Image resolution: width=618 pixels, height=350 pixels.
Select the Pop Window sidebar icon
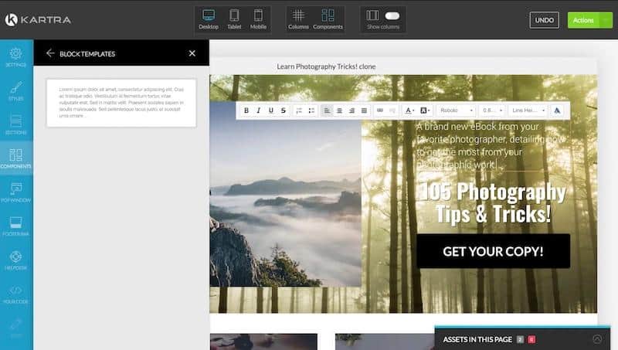(x=16, y=192)
